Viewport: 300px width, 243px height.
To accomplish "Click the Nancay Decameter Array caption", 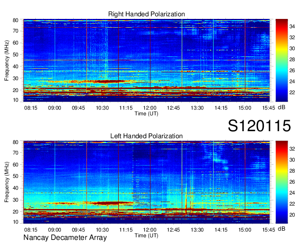I will (65, 238).
